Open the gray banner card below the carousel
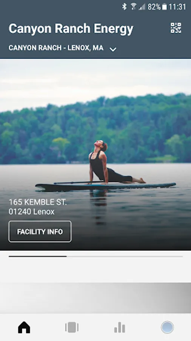Image resolution: width=191 pixels, height=341 pixels. pyautogui.click(x=95, y=298)
